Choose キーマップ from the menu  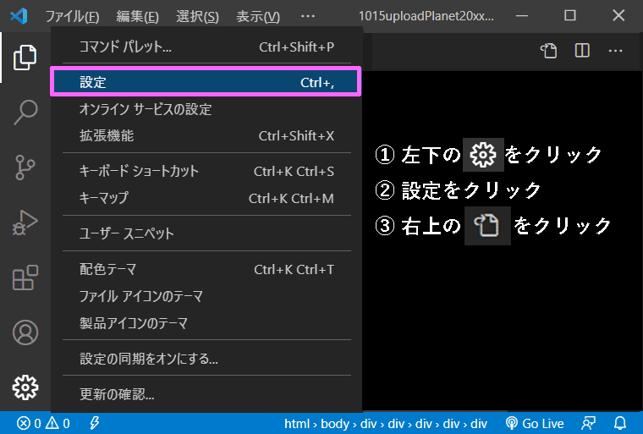206,198
